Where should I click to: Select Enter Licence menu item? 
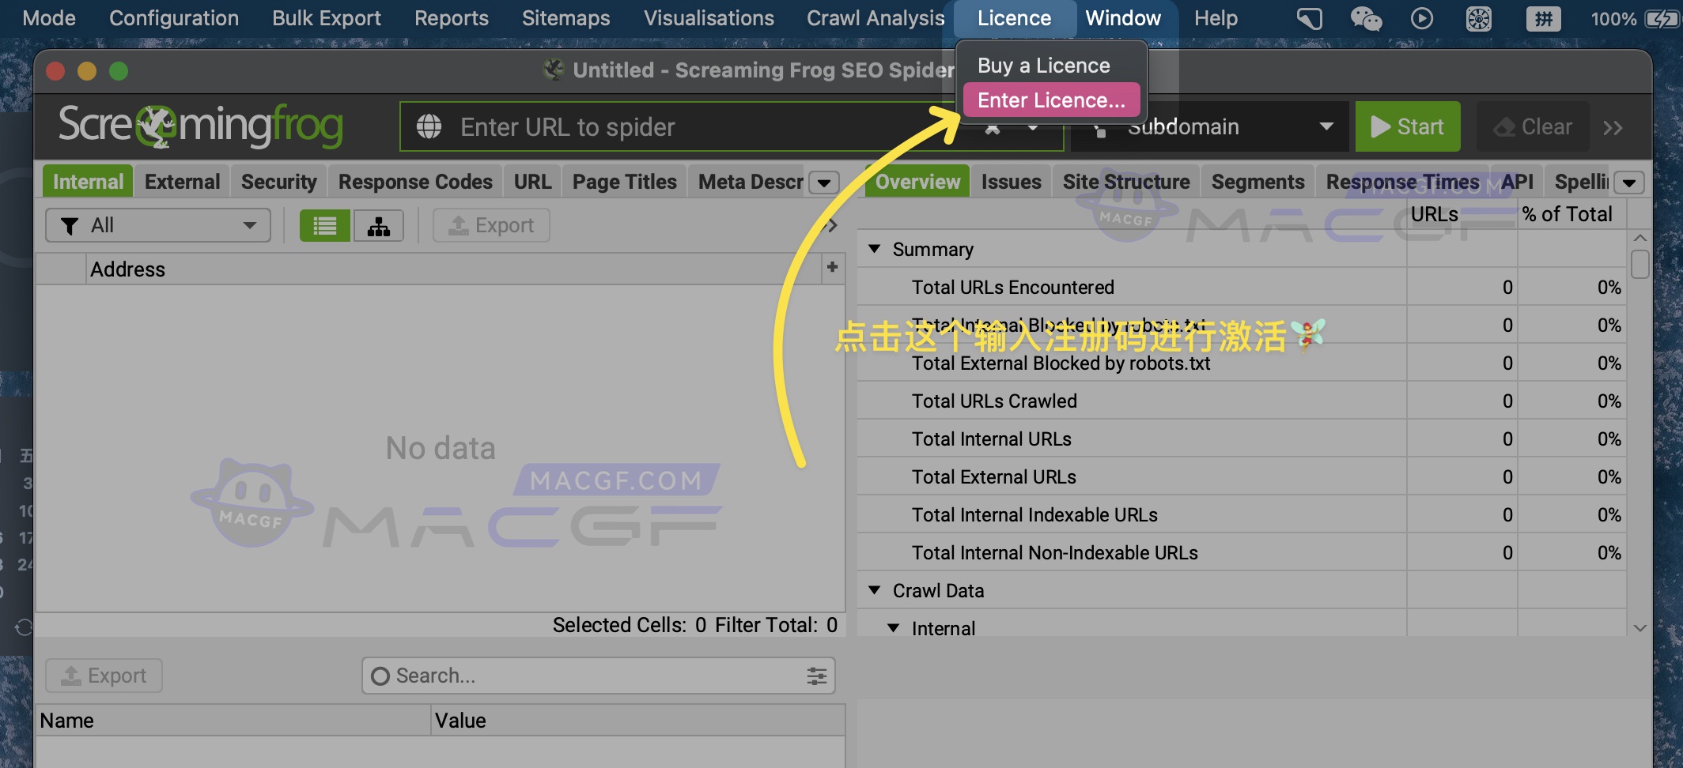click(x=1050, y=100)
